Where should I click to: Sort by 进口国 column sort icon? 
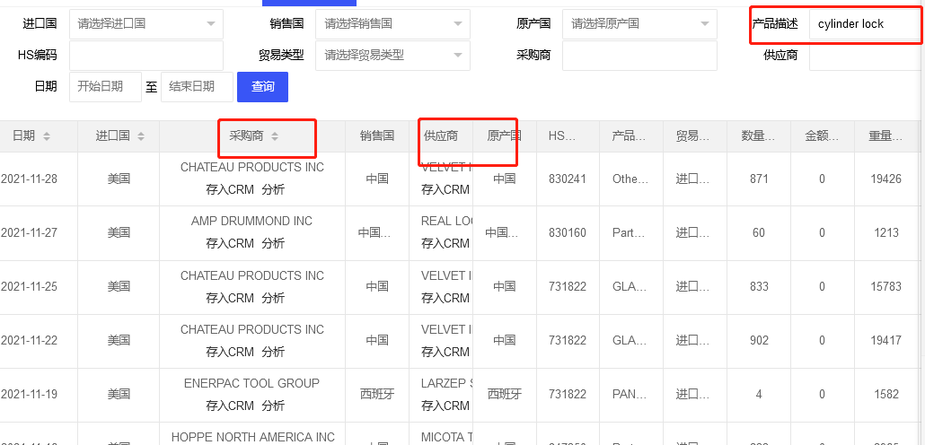pos(141,136)
